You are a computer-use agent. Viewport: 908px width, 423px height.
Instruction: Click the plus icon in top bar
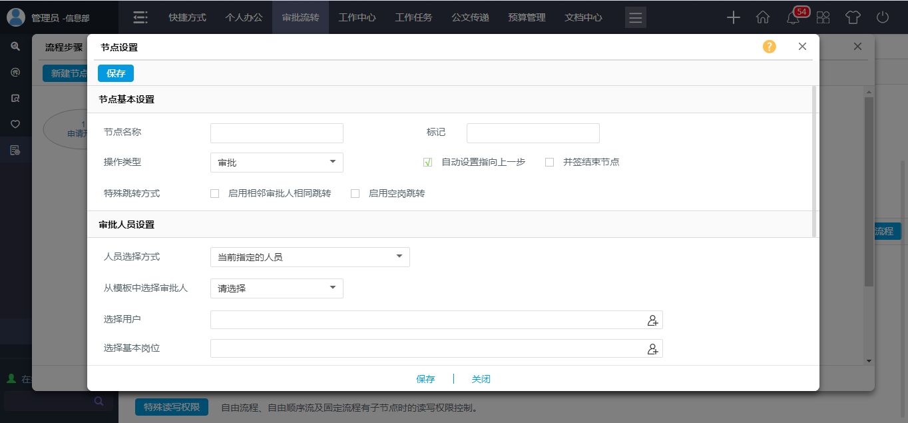(x=733, y=18)
